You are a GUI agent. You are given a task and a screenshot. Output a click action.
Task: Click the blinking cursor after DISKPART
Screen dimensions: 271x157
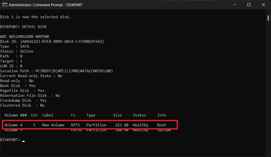[23, 141]
